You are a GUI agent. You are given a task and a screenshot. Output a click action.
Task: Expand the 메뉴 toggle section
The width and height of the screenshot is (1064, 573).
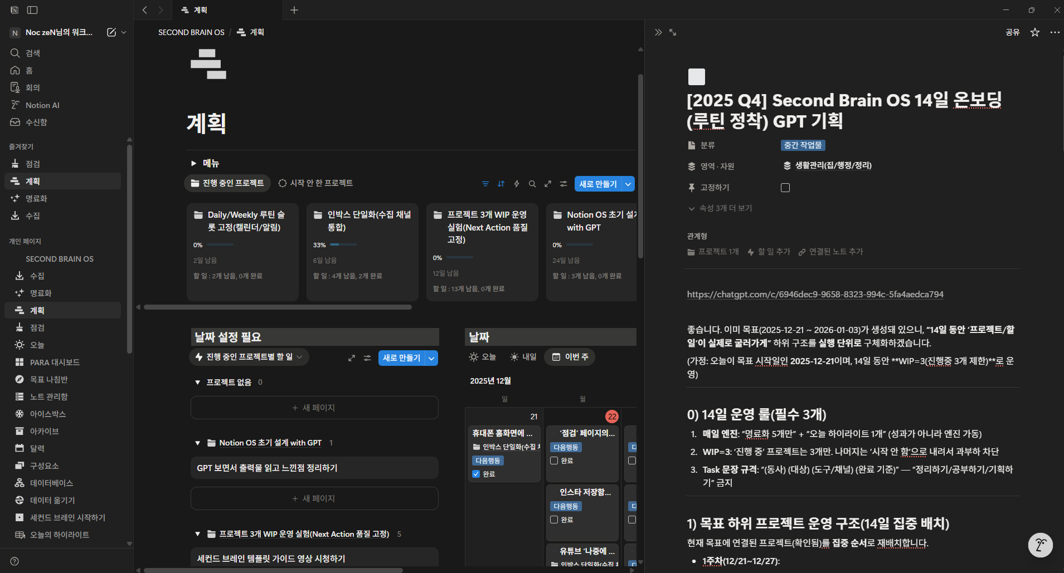click(194, 163)
